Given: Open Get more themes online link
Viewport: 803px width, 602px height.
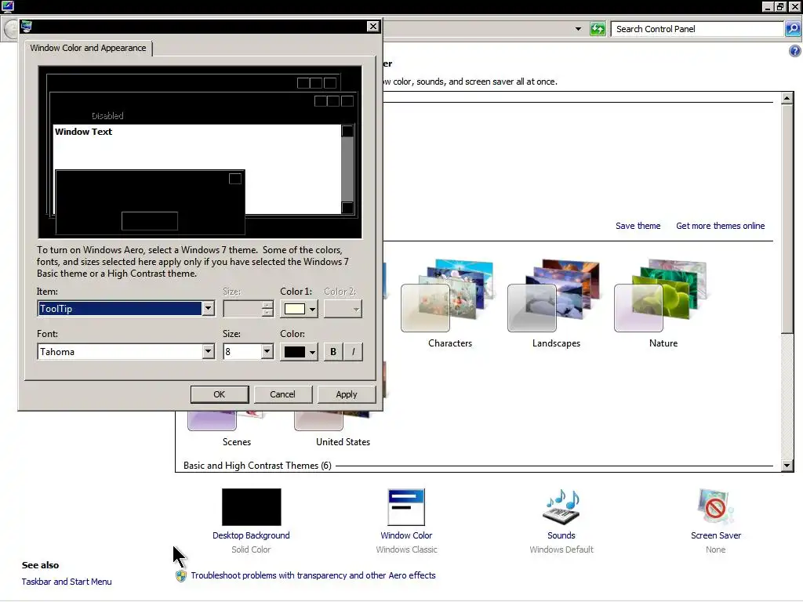Looking at the screenshot, I should pyautogui.click(x=720, y=226).
